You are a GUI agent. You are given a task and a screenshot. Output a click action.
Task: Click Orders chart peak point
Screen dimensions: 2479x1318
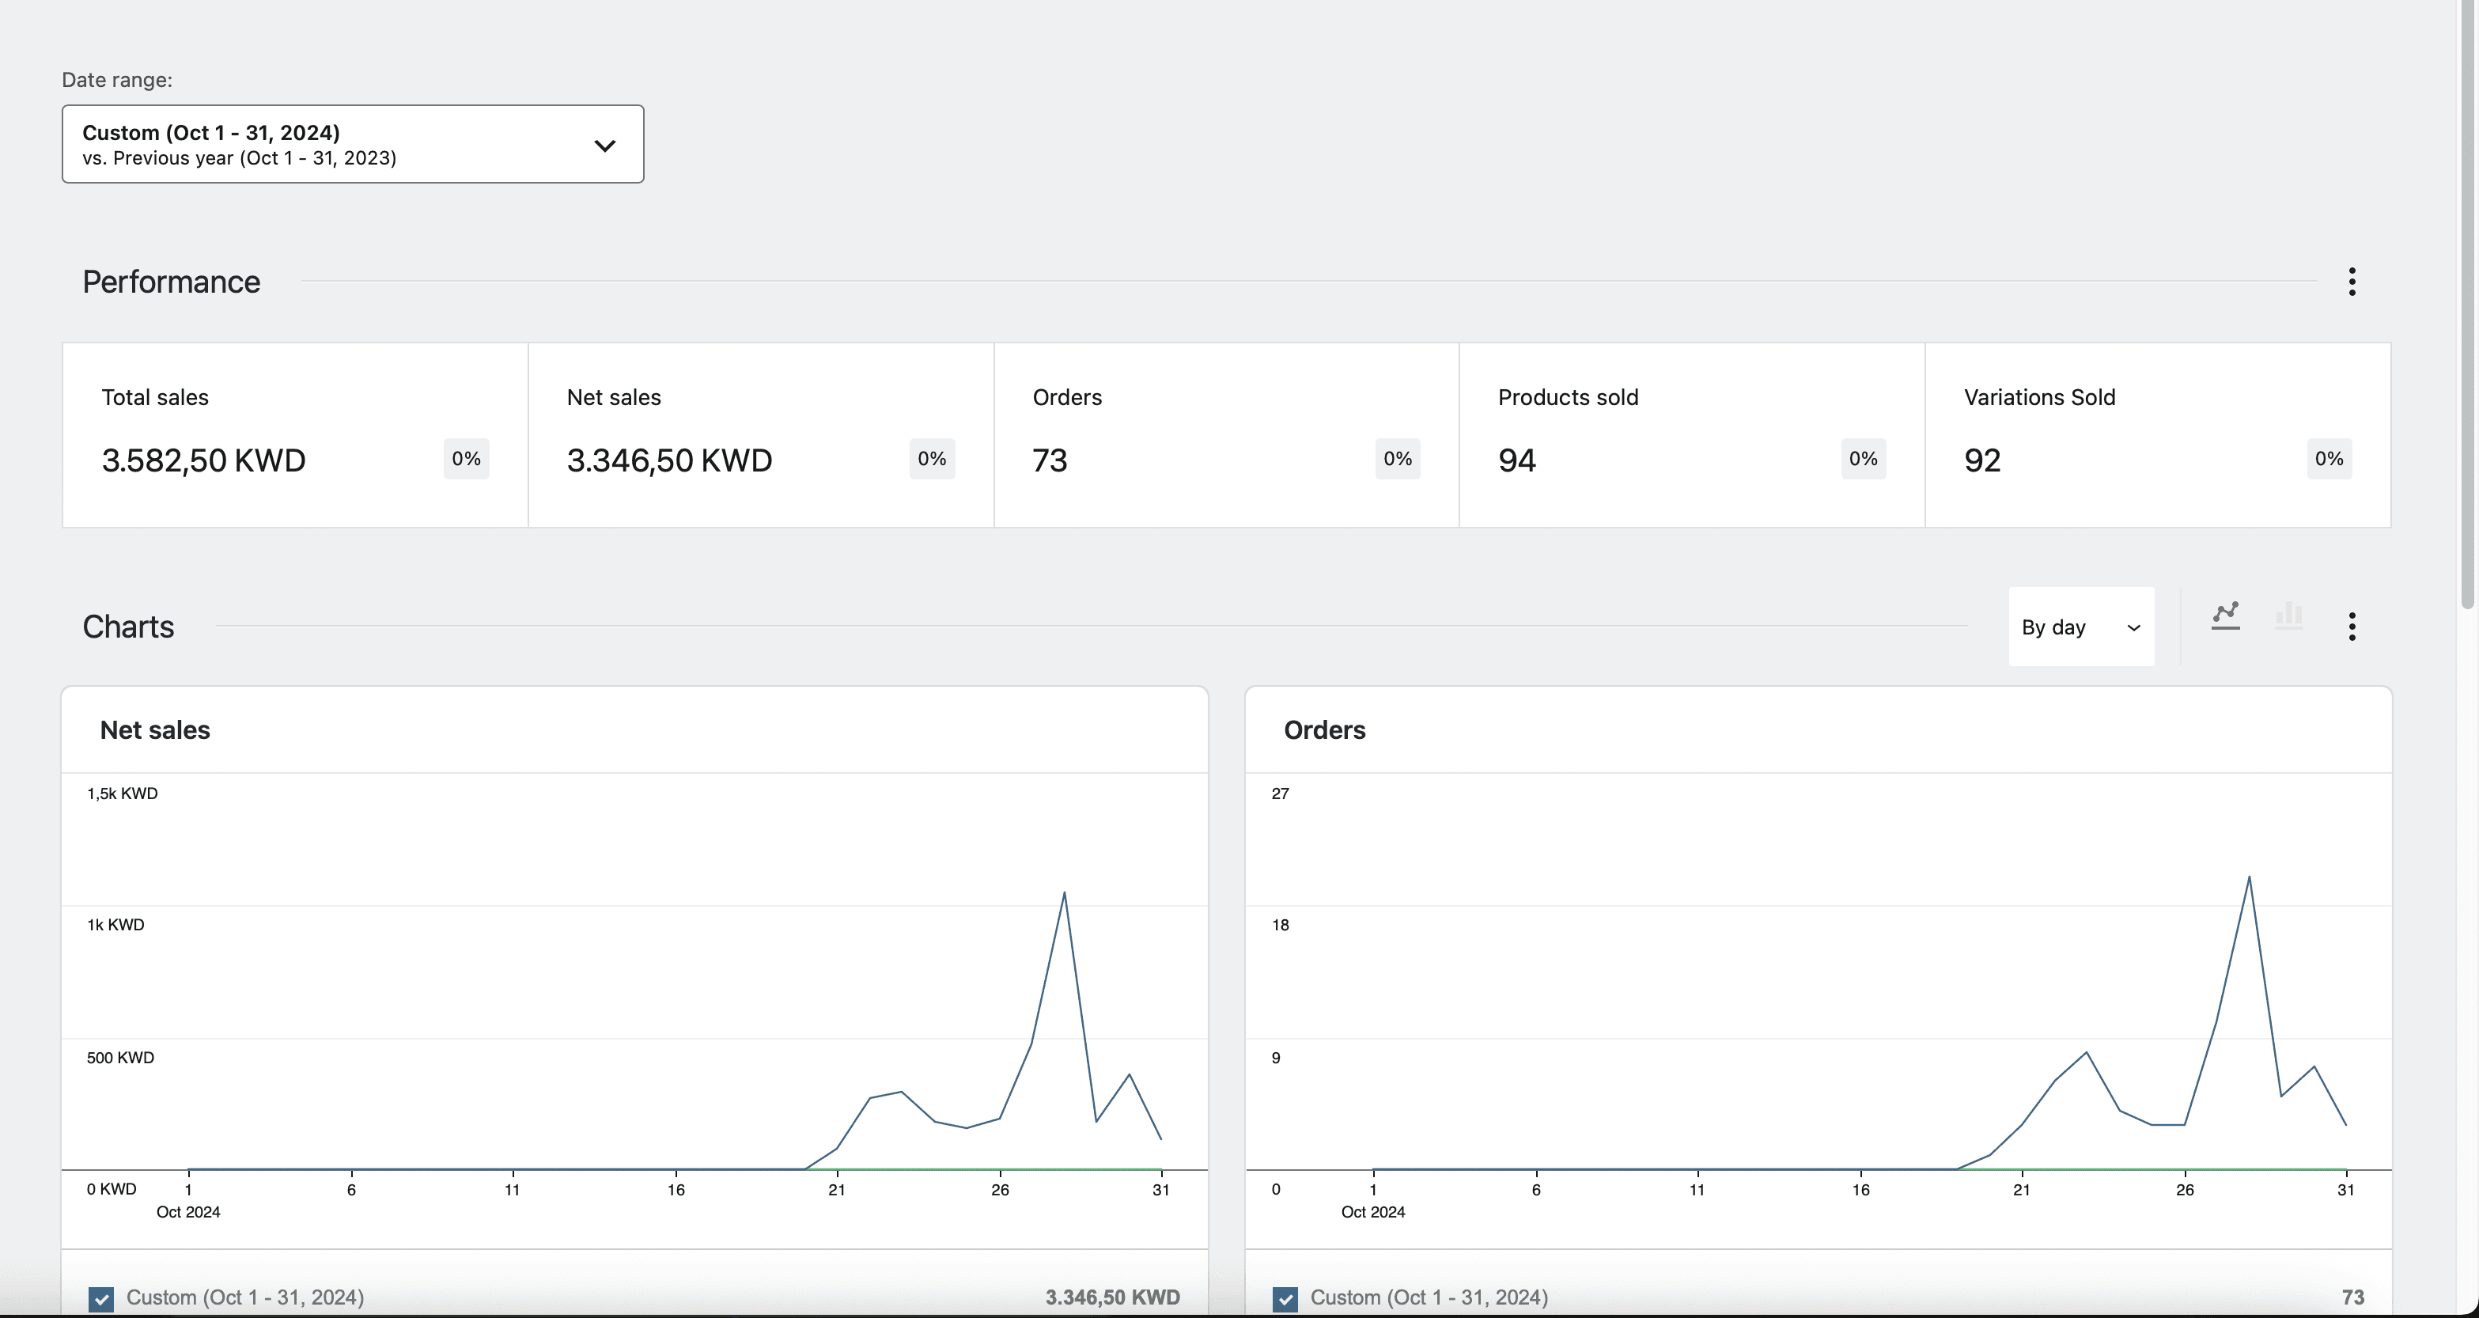[2249, 876]
